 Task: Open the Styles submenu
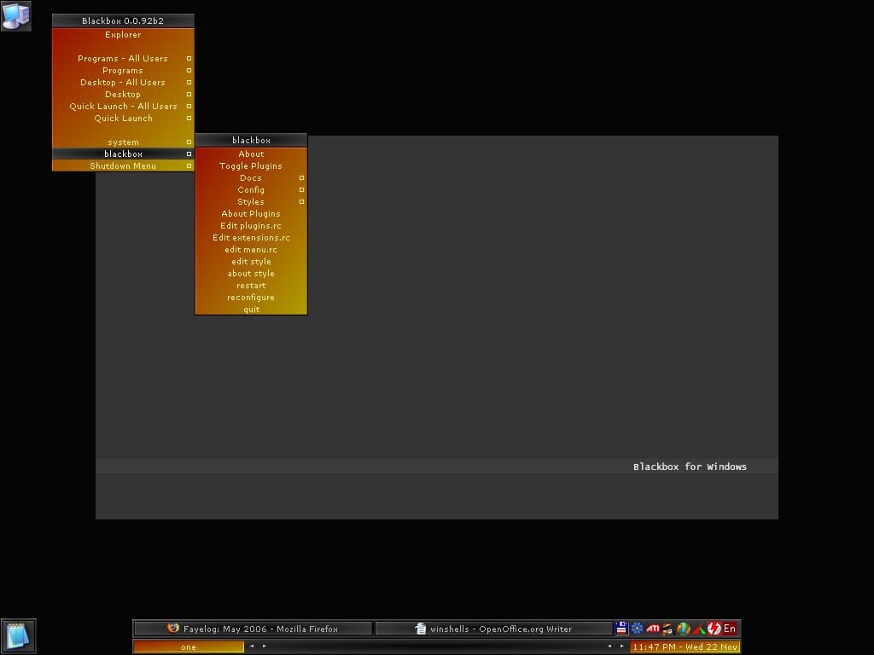click(252, 202)
